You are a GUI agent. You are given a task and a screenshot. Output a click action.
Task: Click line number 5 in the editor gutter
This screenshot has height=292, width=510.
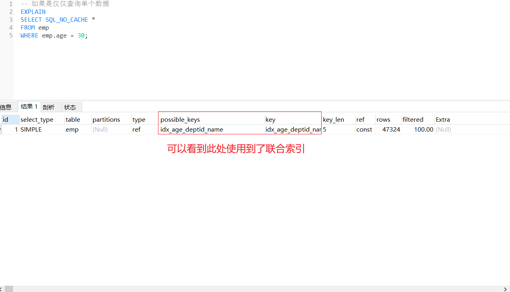click(x=10, y=36)
